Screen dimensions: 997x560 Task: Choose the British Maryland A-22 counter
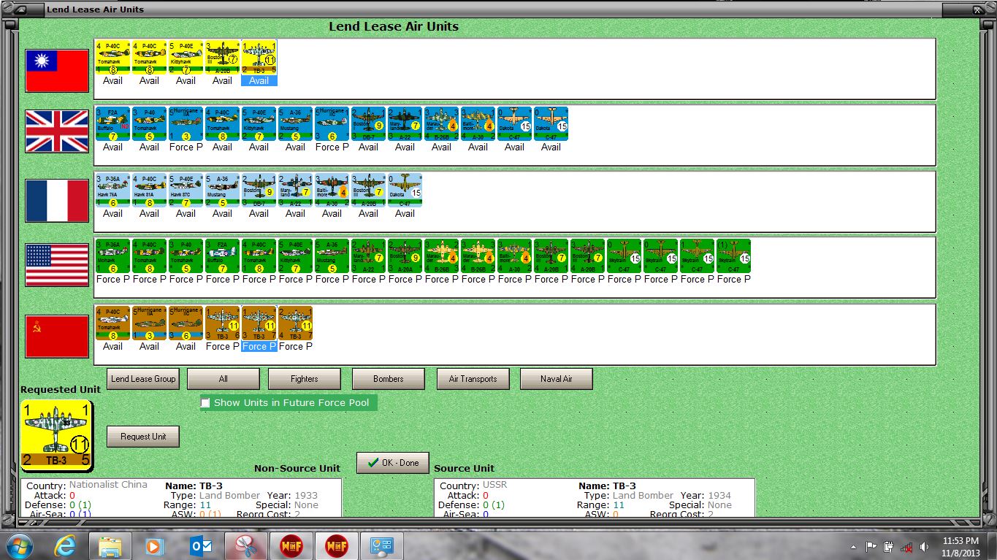[x=405, y=124]
